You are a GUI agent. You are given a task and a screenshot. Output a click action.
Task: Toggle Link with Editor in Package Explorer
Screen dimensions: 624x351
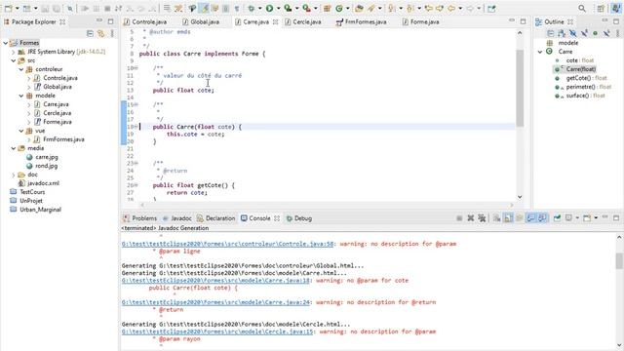pyautogui.click(x=101, y=34)
